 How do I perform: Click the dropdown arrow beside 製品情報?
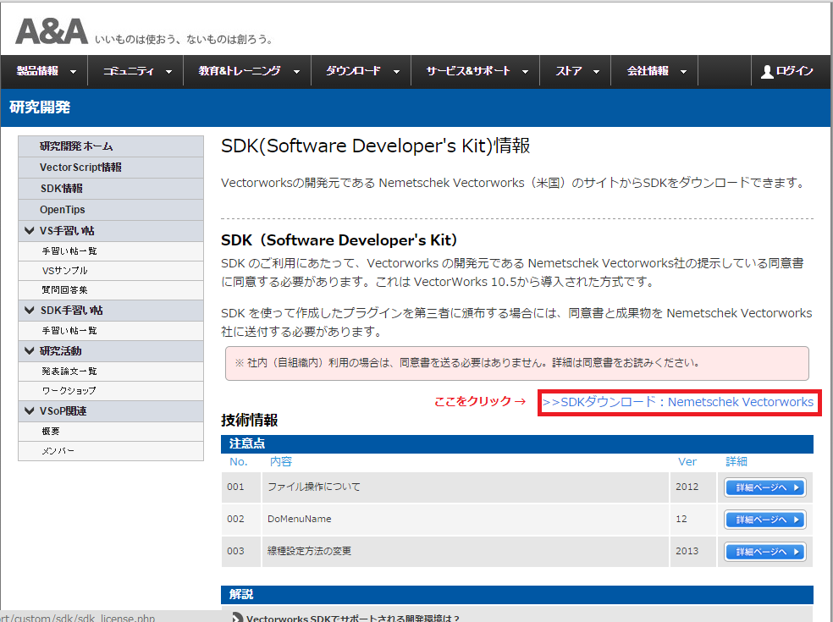tap(74, 72)
